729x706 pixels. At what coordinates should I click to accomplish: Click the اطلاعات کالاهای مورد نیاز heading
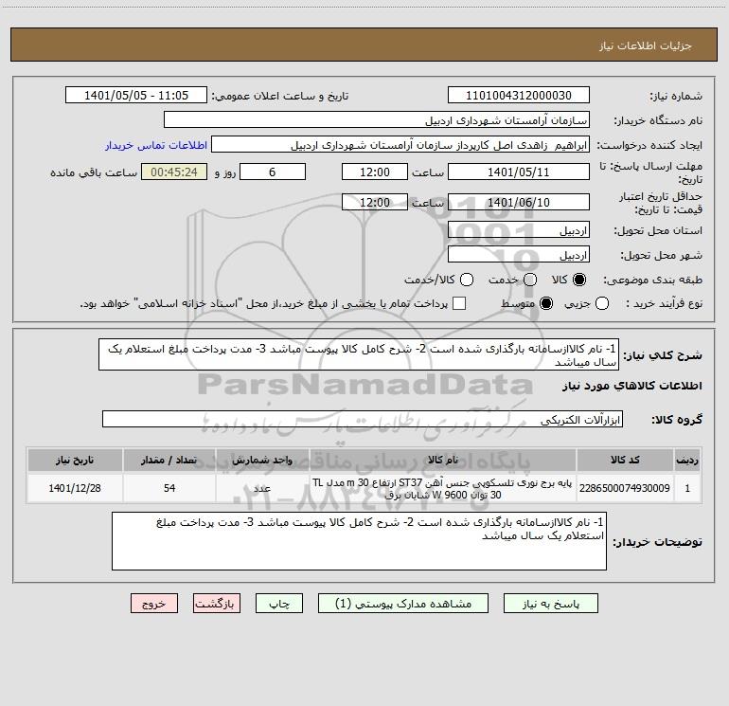coord(632,386)
